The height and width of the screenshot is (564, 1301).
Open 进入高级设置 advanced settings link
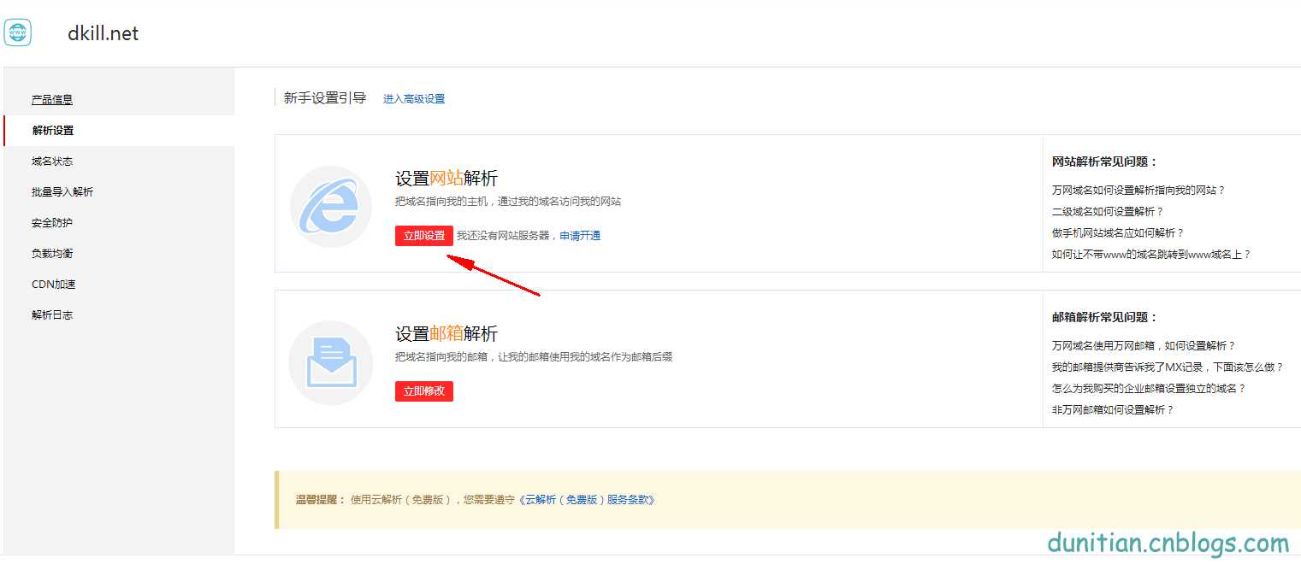coord(414,98)
